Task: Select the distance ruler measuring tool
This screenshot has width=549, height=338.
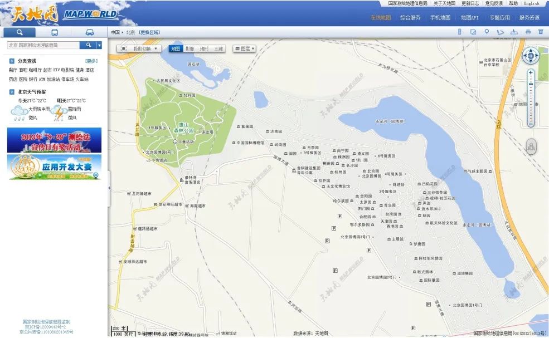Action: [459, 32]
